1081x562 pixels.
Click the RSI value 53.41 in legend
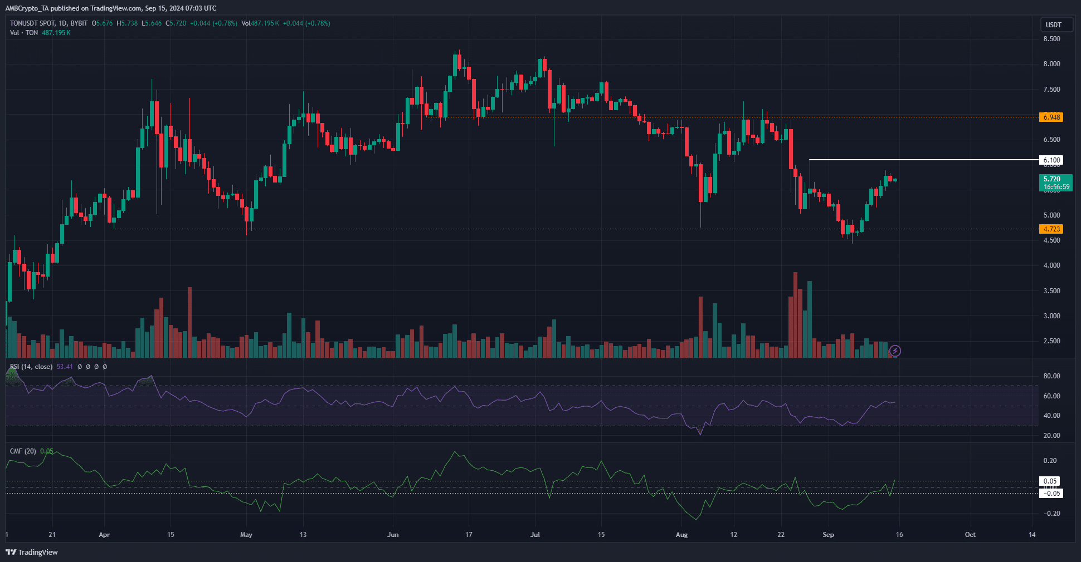[x=65, y=367]
